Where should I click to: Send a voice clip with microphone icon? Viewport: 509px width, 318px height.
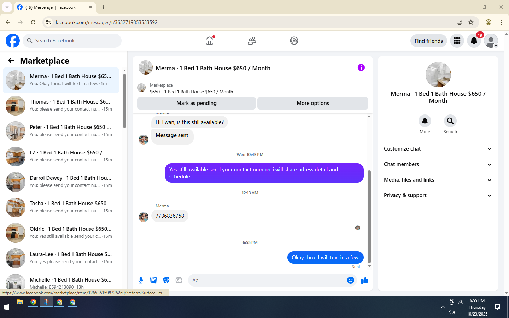click(x=141, y=280)
